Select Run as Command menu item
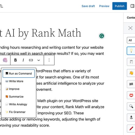Image resolution: width=135 pixels, height=135 pixels. click(19, 73)
